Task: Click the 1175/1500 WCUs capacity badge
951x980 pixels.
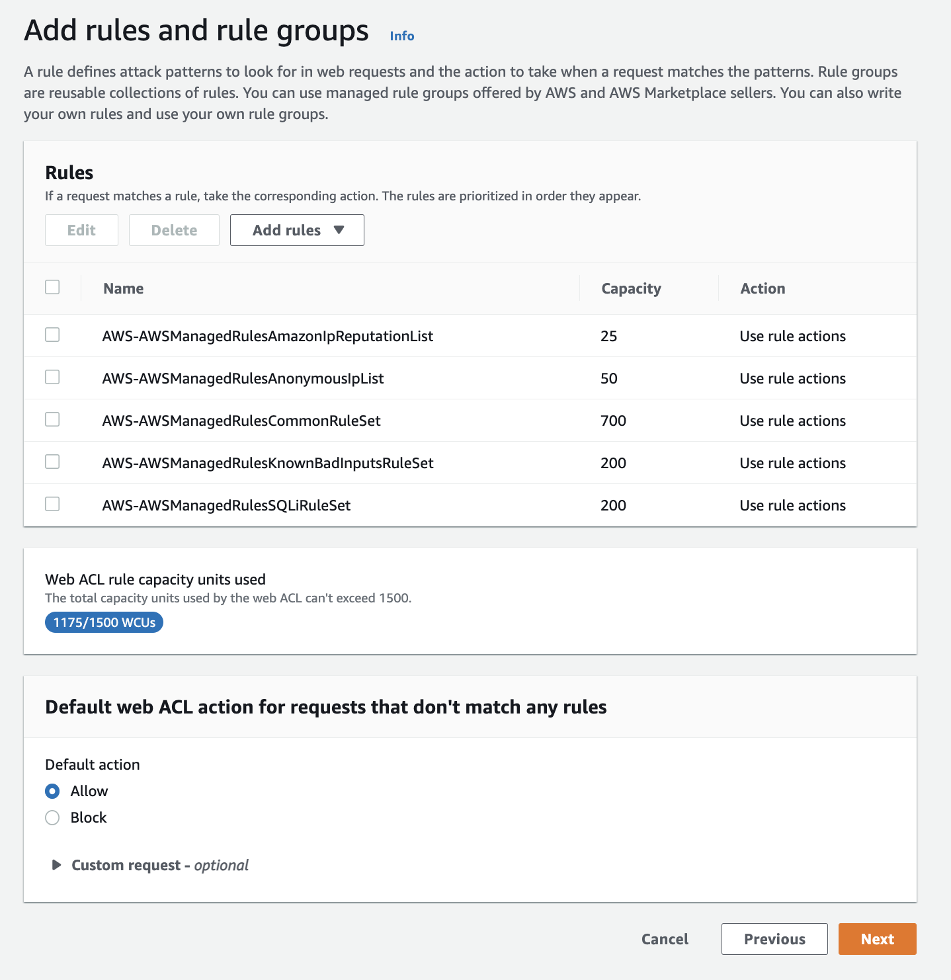Action: pos(104,622)
